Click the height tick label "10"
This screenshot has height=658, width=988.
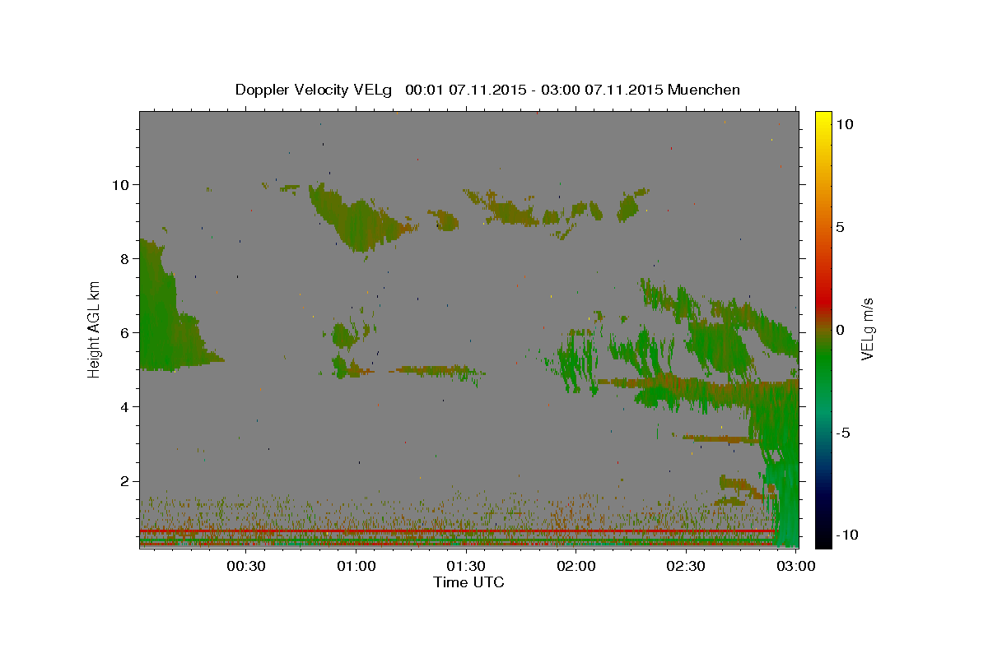119,184
